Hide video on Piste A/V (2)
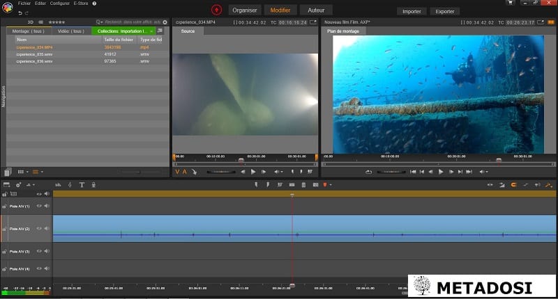Viewport: 558px width, 299px height. coord(39,229)
